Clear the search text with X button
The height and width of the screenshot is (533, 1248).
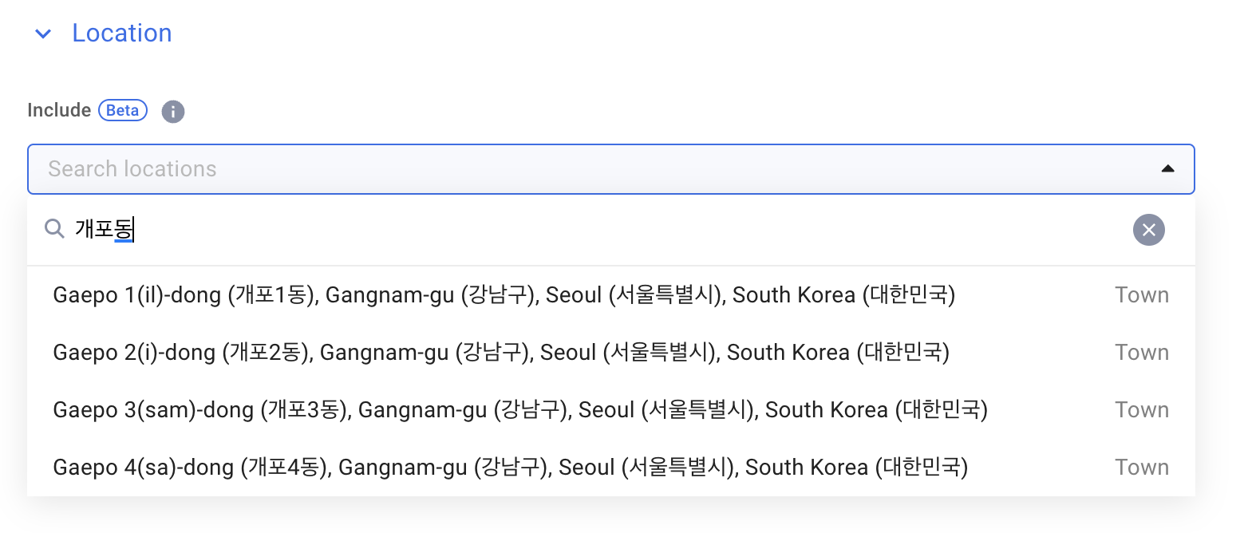point(1148,231)
